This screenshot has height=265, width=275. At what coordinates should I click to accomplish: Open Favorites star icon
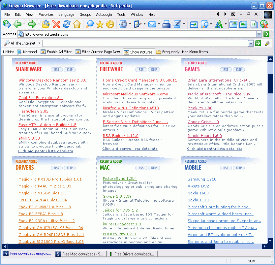tap(100, 24)
